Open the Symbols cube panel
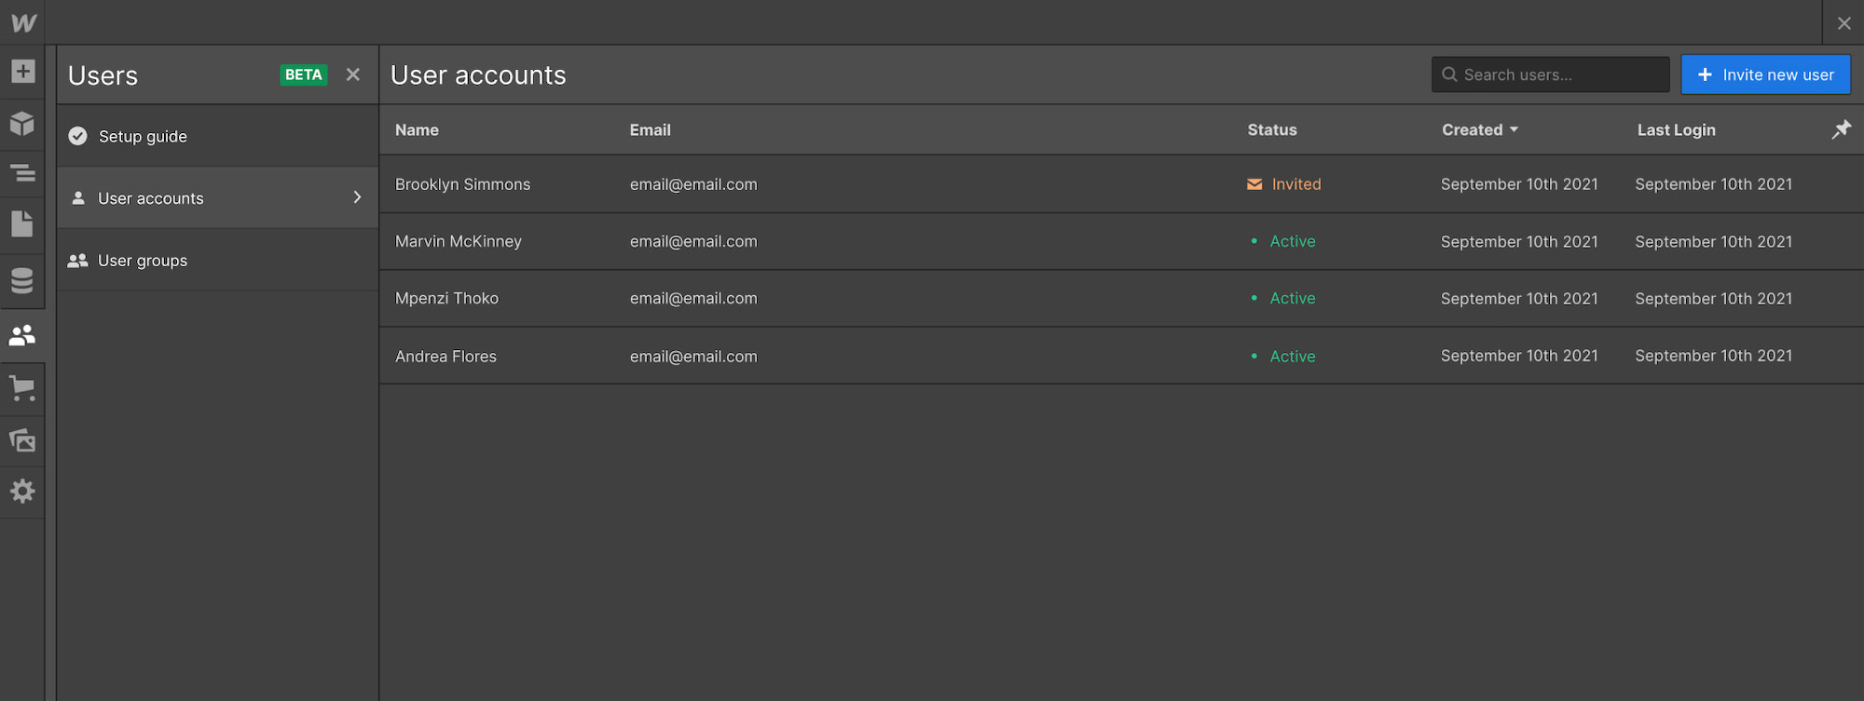1864x701 pixels. click(22, 123)
